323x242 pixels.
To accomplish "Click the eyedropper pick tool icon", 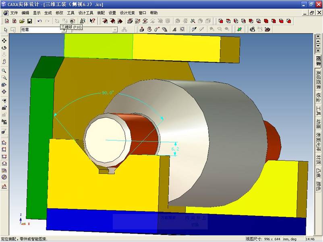I will tap(194, 29).
